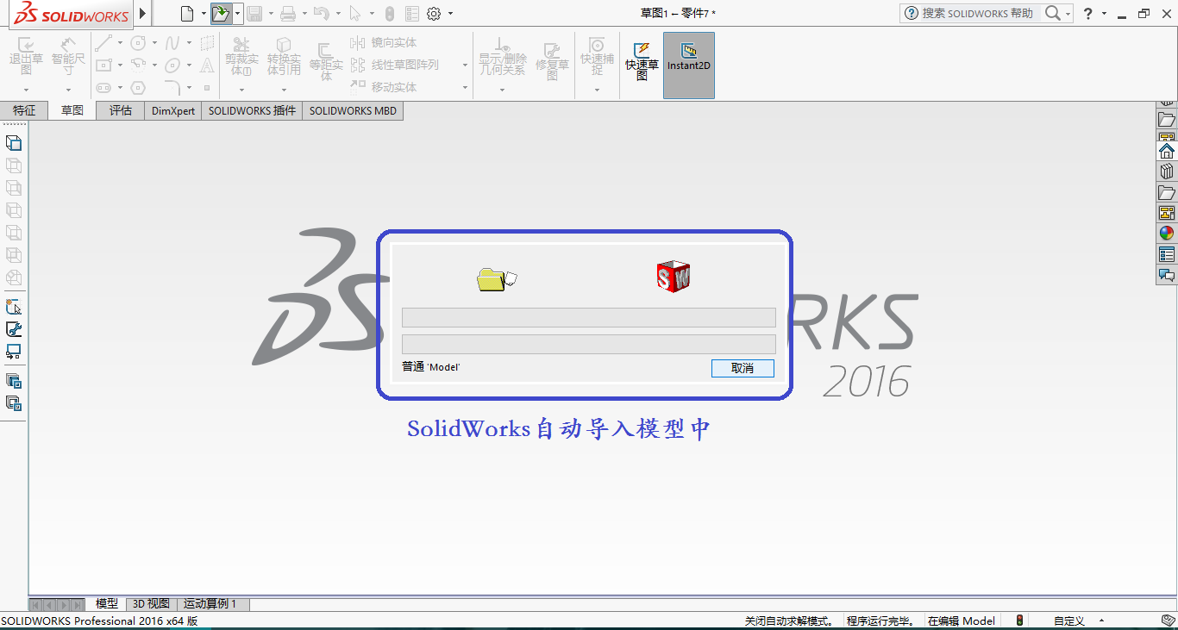Toggle Rapid Sketch (快速草图) mode

tap(642, 62)
